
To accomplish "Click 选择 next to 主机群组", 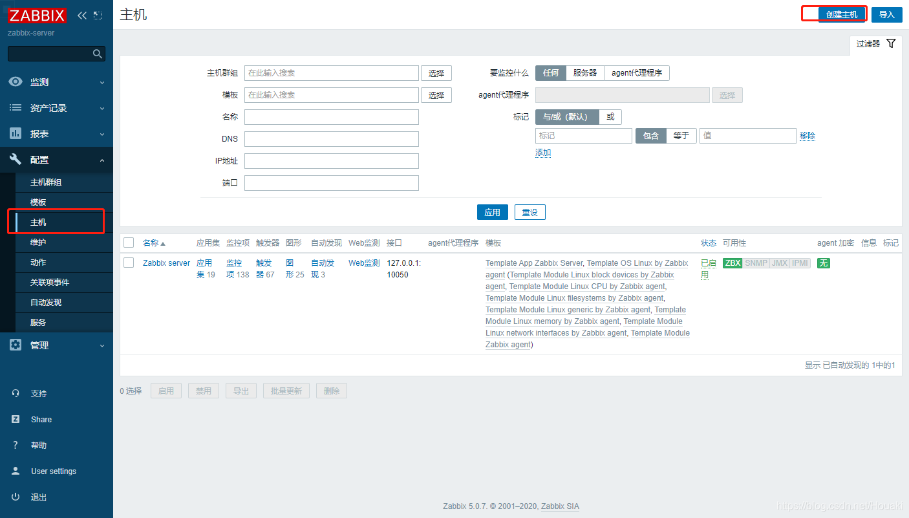I will click(436, 73).
